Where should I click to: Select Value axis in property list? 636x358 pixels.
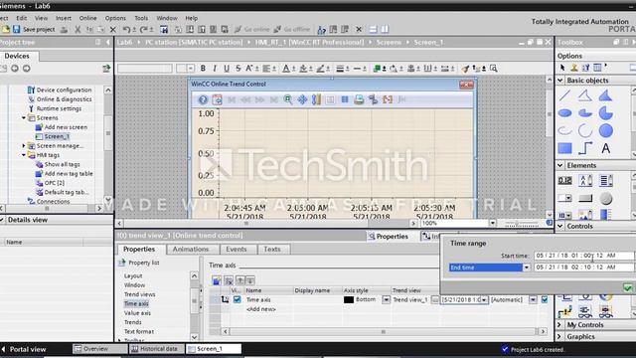pyautogui.click(x=137, y=313)
